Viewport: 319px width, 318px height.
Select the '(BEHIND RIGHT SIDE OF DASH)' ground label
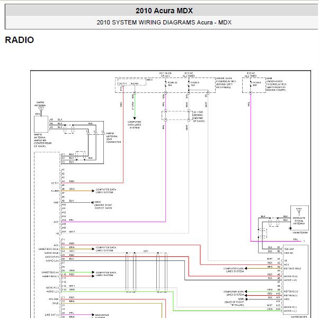103,207
